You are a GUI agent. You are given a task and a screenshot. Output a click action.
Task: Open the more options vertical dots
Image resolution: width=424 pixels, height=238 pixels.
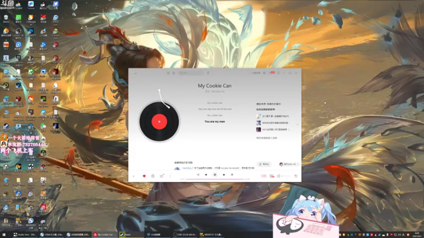tap(170, 176)
